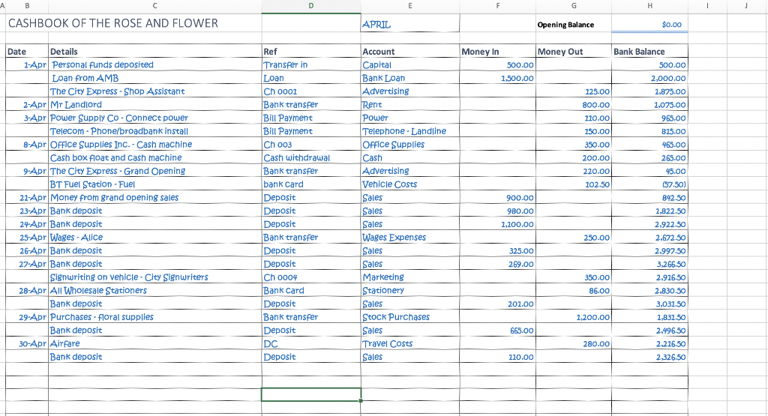Click the 'Ch 0001' ref cell
768x416 pixels.
[x=311, y=91]
